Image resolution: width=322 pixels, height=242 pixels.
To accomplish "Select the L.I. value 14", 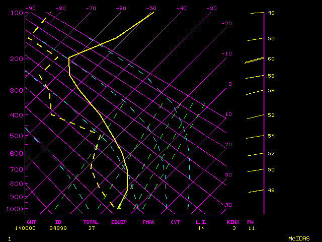I will coord(201,228).
